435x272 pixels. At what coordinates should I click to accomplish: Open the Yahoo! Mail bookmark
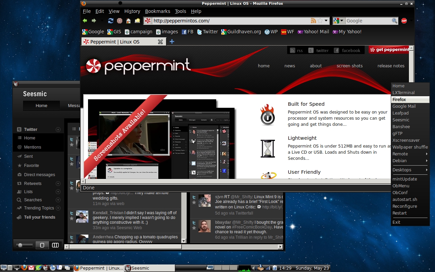313,32
